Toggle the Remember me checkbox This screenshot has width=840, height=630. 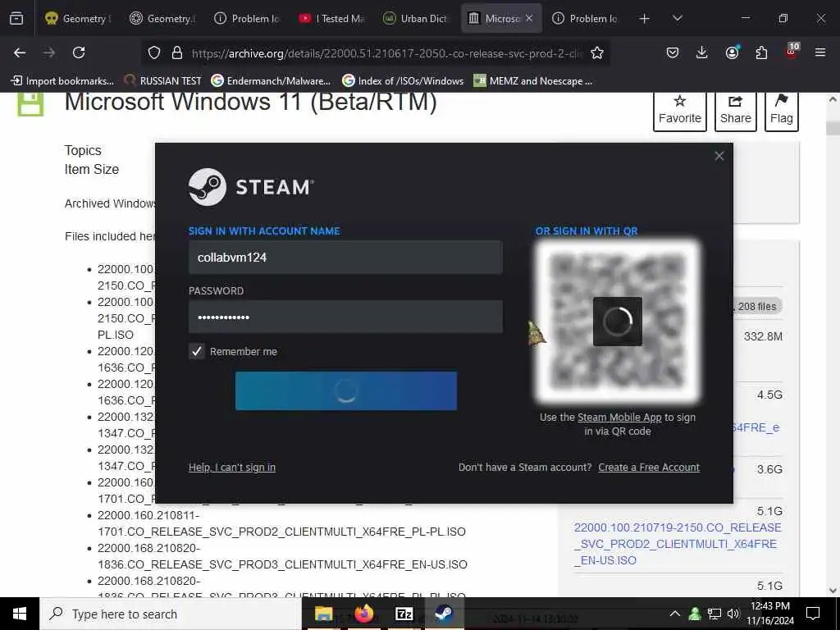point(197,351)
